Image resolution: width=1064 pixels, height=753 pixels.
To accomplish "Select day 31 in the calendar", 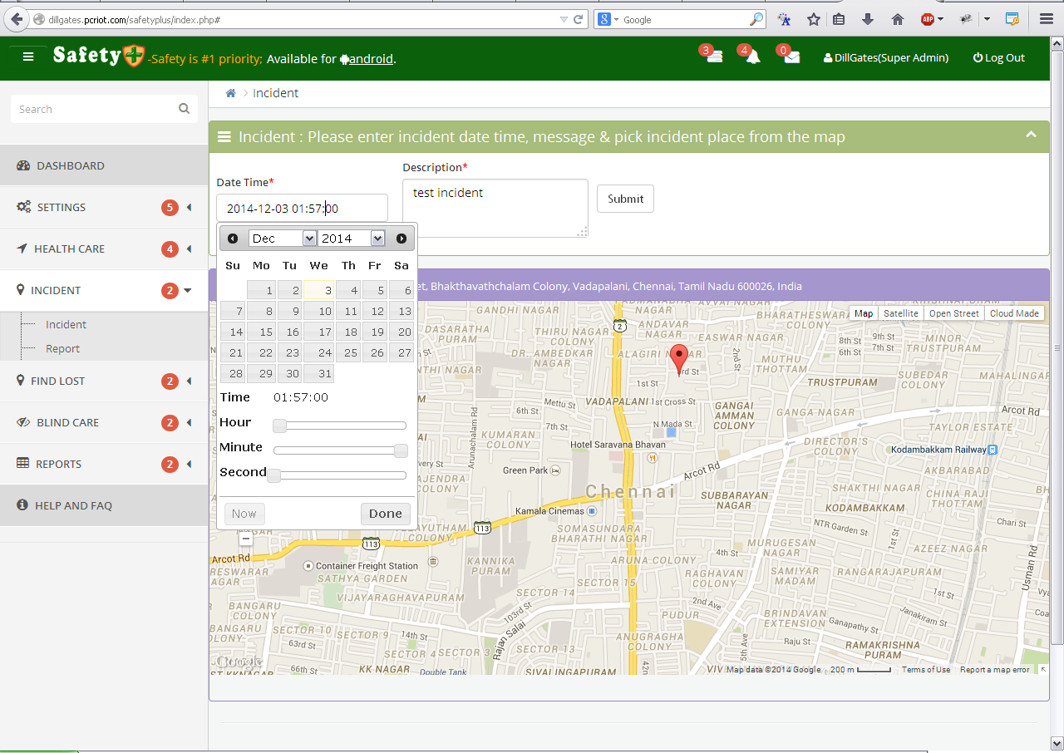I will [318, 374].
